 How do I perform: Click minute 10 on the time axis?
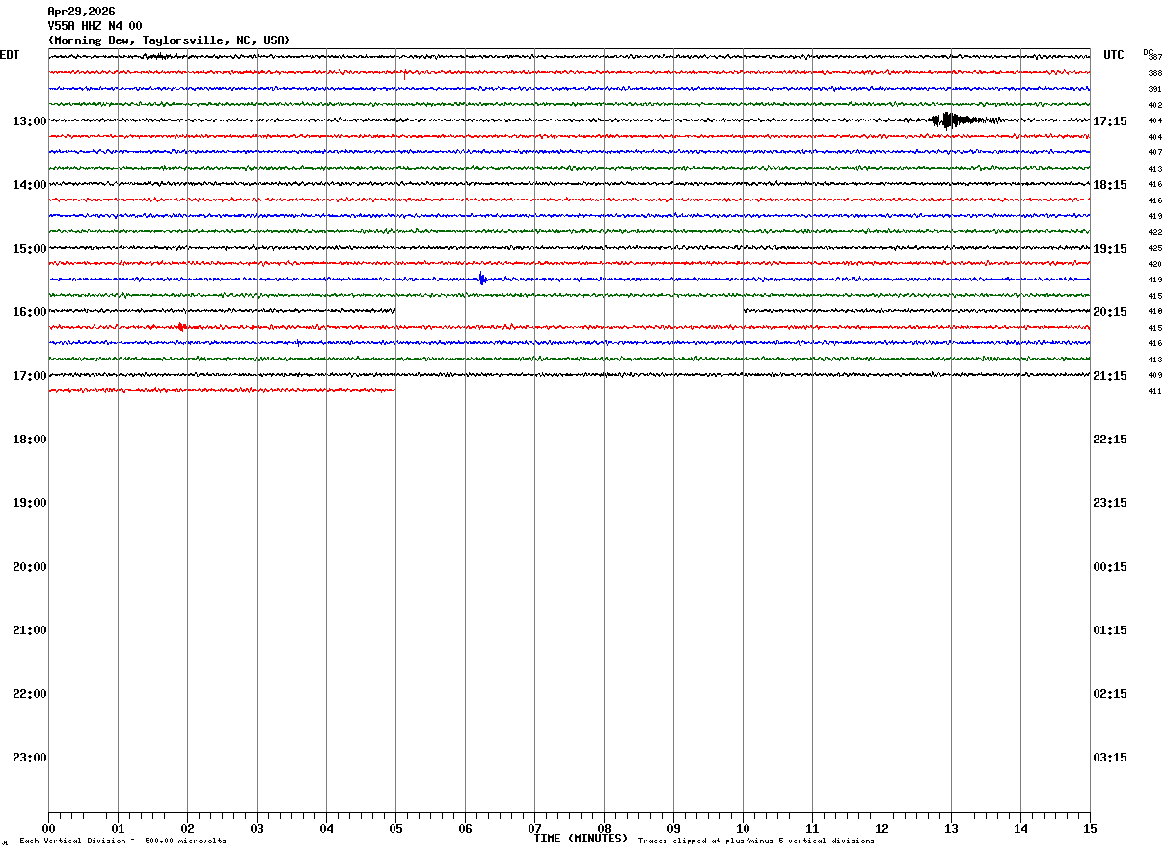coord(743,829)
